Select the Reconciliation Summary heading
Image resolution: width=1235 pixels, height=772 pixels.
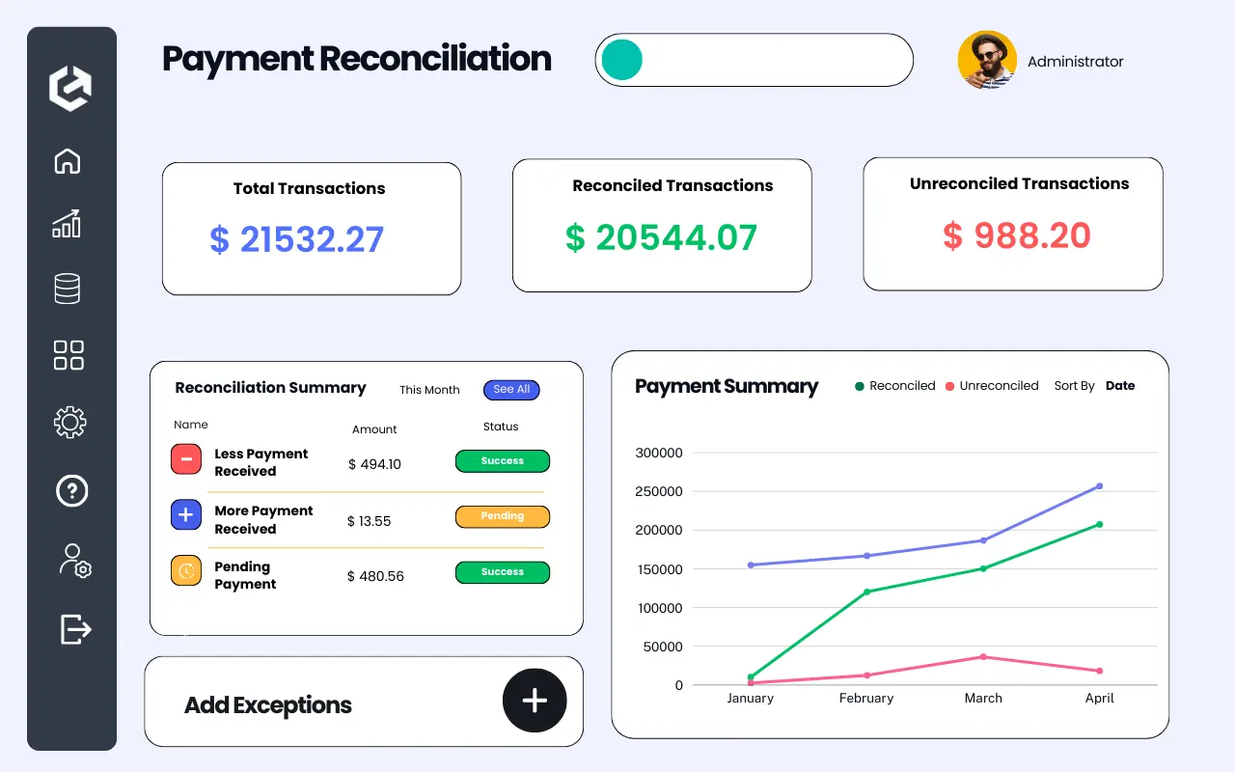coord(269,388)
